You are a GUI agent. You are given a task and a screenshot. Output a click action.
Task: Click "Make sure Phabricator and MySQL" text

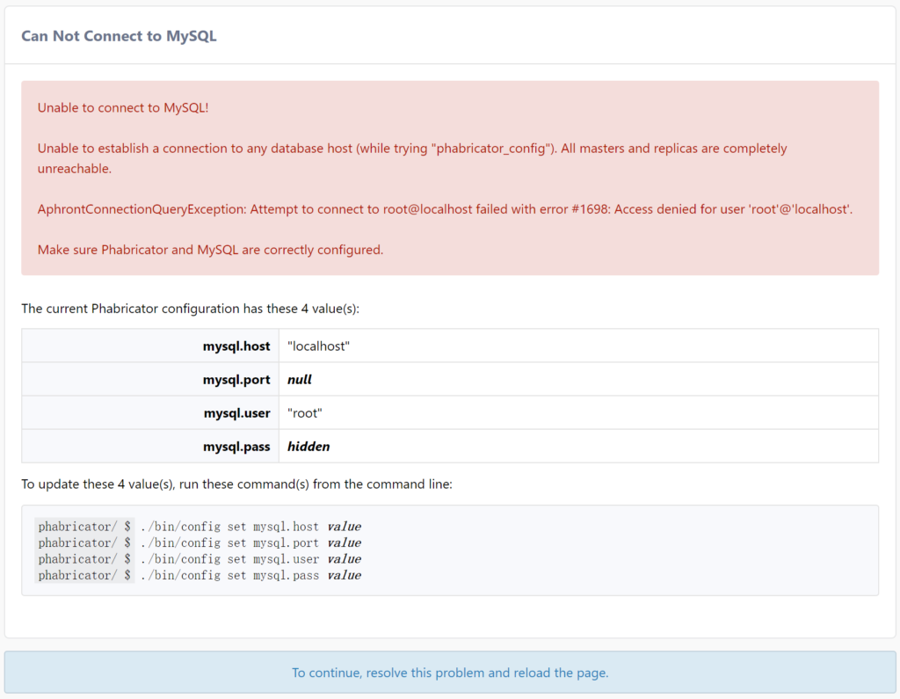click(210, 250)
